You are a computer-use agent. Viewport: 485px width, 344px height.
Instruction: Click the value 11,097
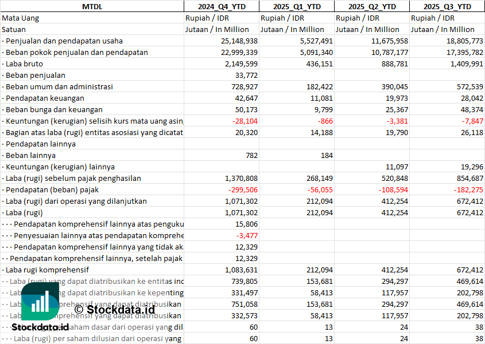point(397,167)
